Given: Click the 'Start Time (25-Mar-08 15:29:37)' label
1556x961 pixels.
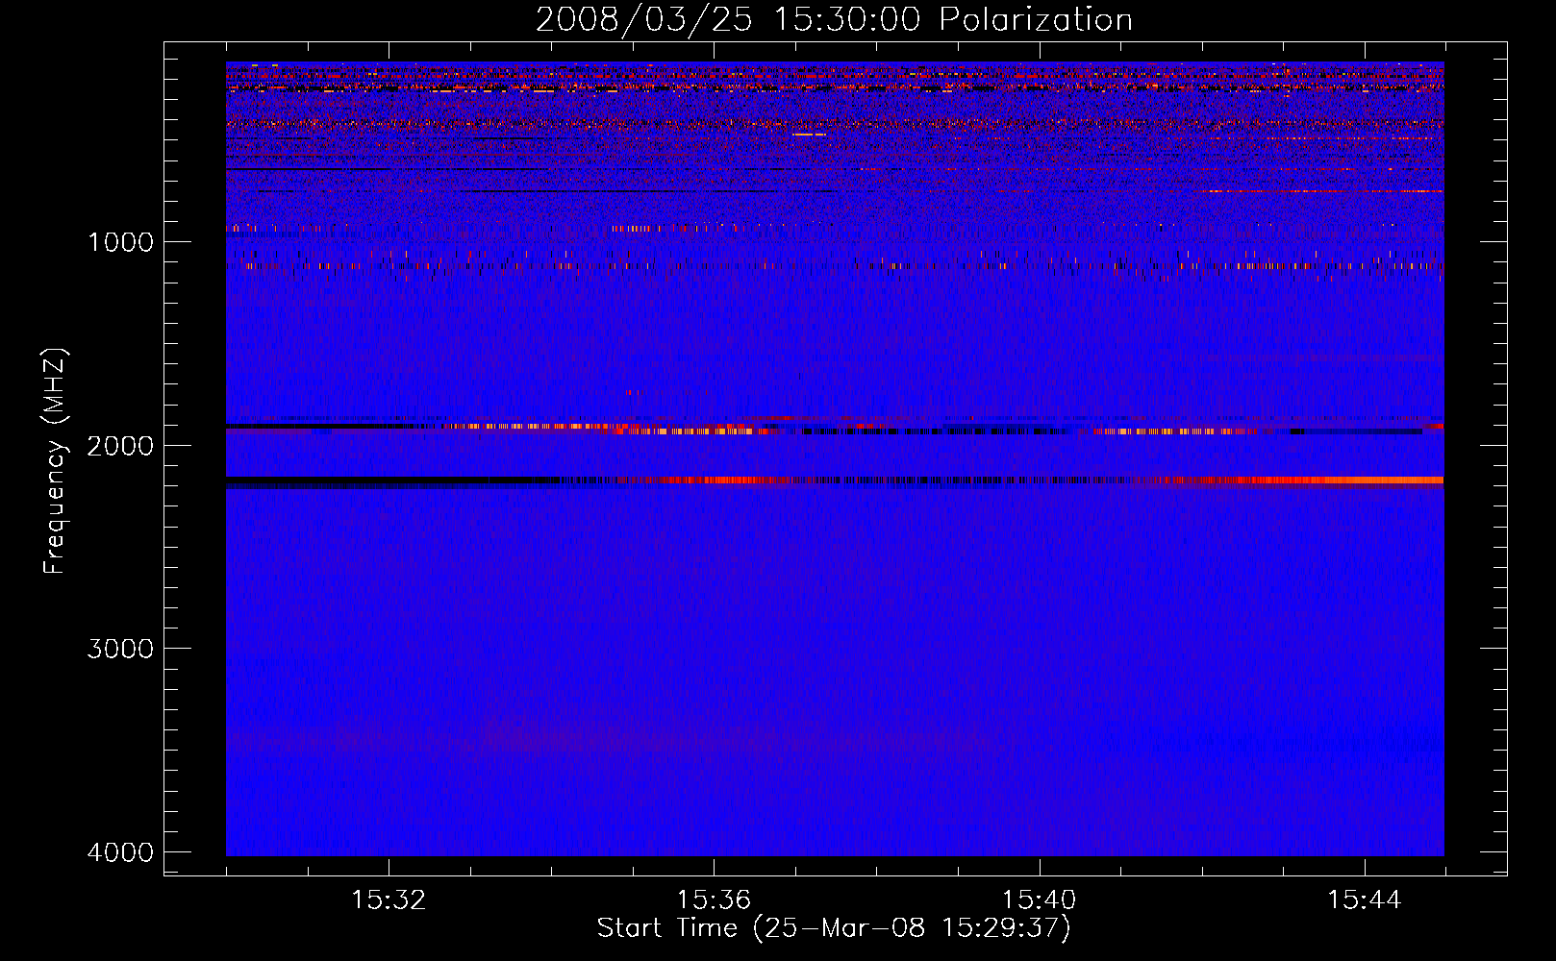Looking at the screenshot, I should (834, 928).
